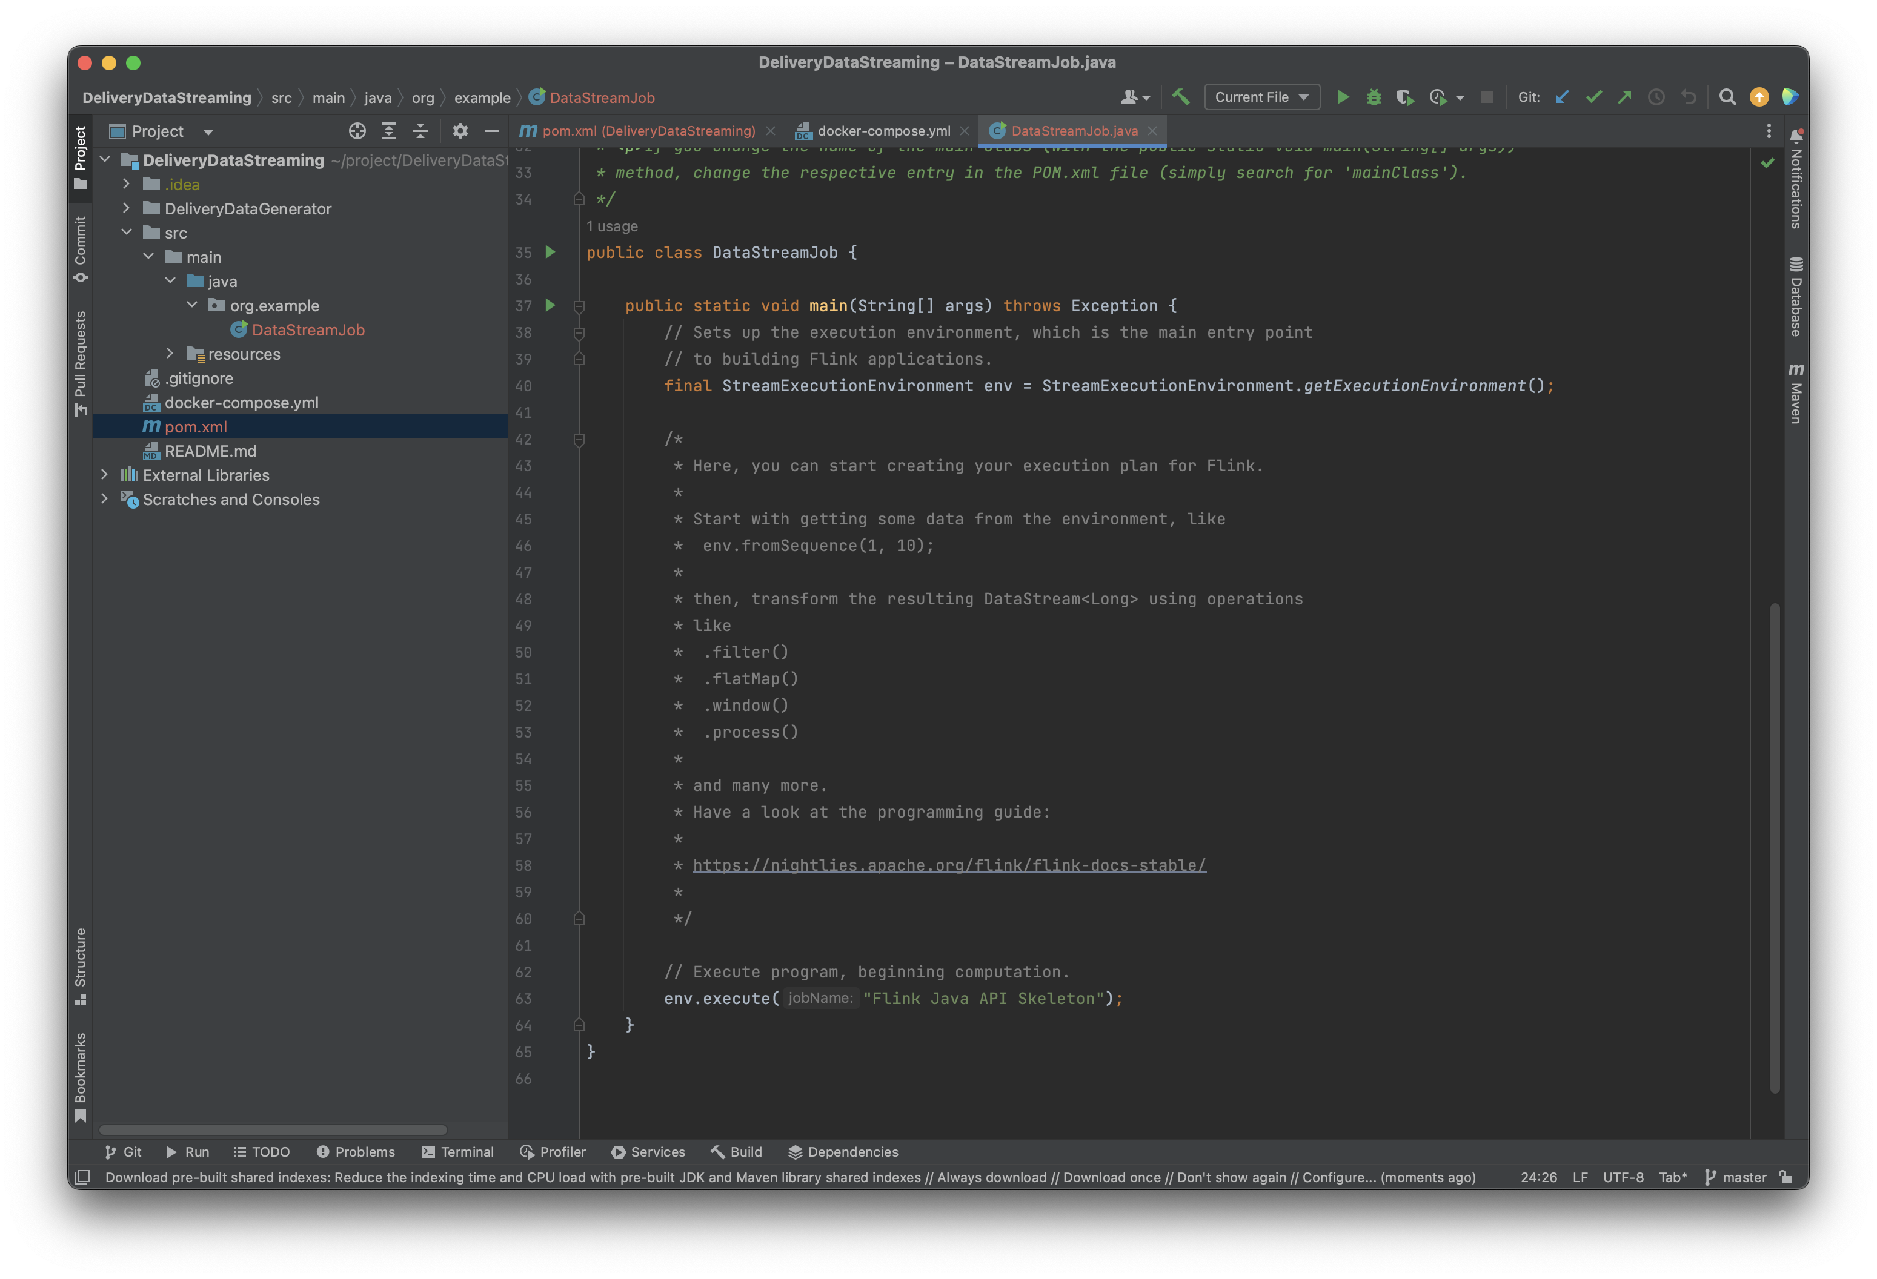
Task: Switch to docker-compose.yml tab
Action: pyautogui.click(x=883, y=131)
